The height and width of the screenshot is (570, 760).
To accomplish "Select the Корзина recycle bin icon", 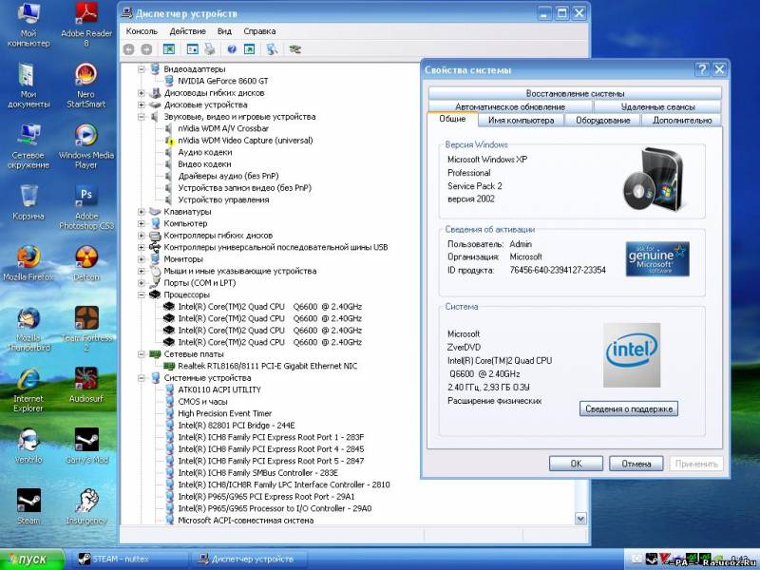I will [x=28, y=202].
